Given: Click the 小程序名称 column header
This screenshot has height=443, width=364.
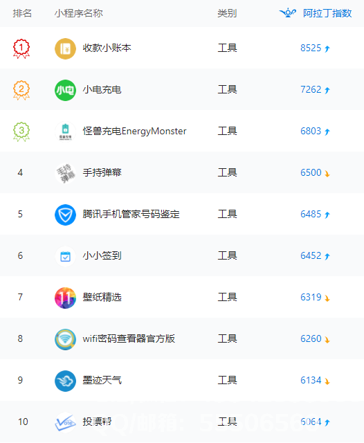Looking at the screenshot, I should coord(78,13).
